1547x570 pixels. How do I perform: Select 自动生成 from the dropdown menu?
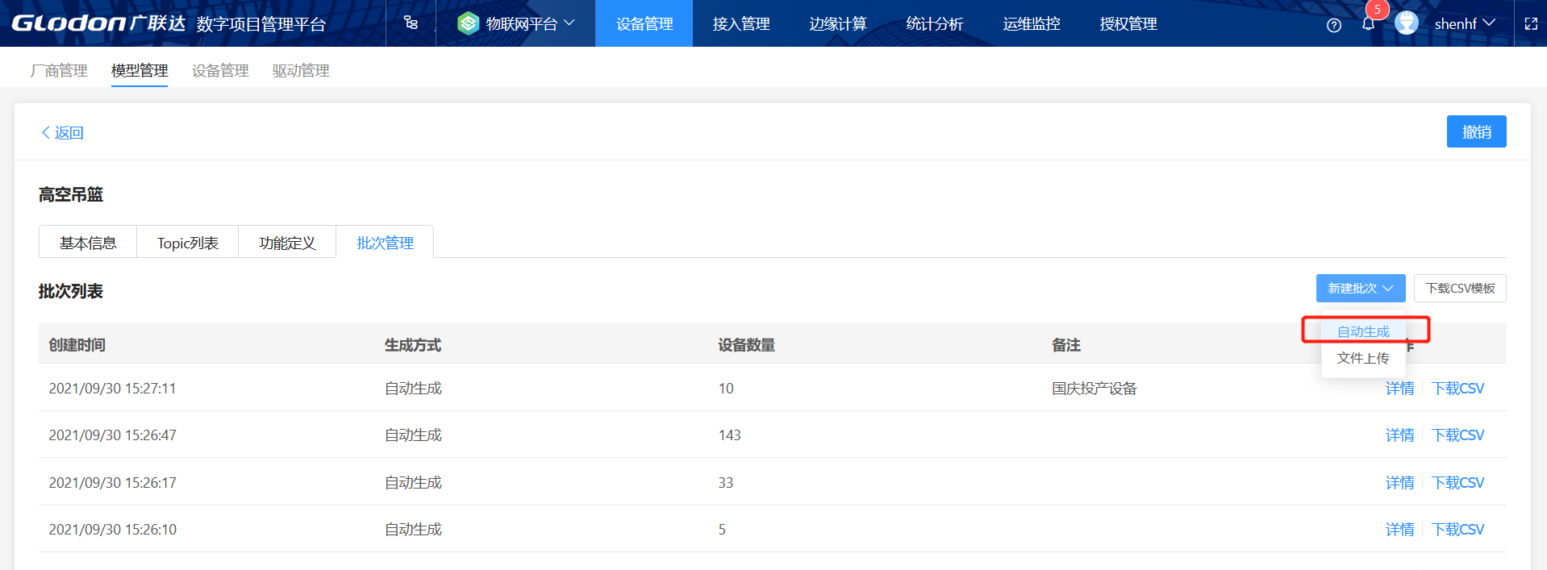(x=1362, y=331)
